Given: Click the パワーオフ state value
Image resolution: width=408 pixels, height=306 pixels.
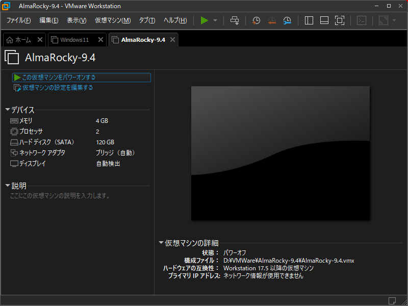Looking at the screenshot, I should pos(235,252).
